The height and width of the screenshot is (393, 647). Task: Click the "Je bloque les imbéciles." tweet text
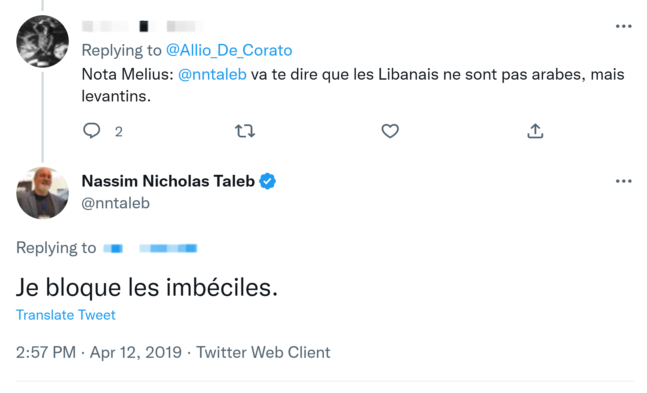[147, 287]
